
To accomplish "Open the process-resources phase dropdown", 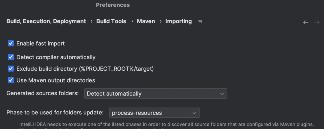I will (x=154, y=113).
